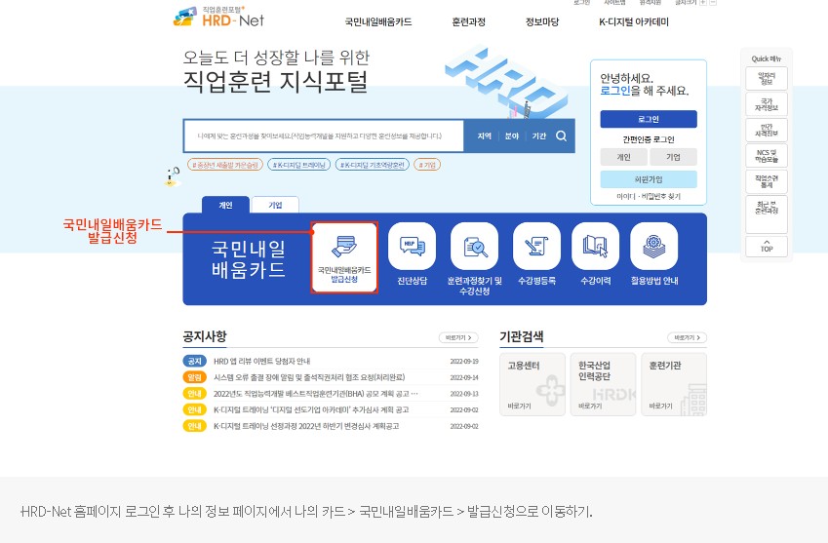Open the 훈련기관 card
The height and width of the screenshot is (543, 828).
click(674, 385)
